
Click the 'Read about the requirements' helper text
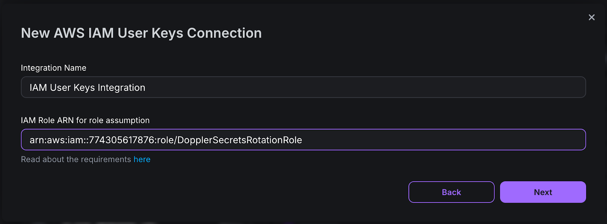[76, 160]
